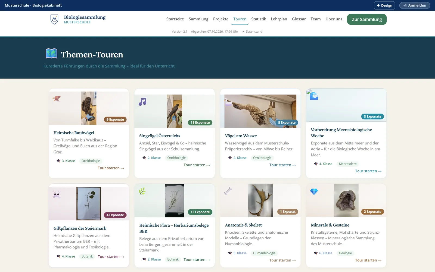Click the Anmelden login button
Viewport: 435px width, 272px height.
point(415,5)
